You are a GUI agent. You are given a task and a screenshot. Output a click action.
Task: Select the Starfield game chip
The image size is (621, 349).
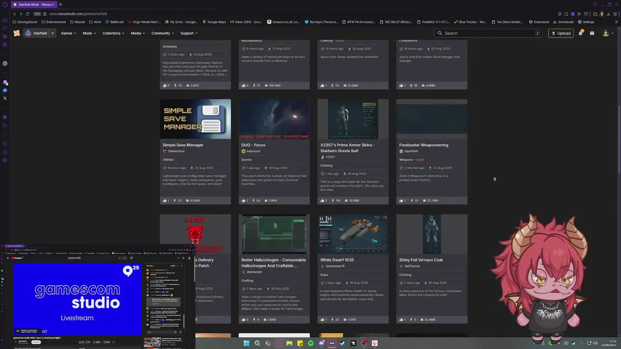36,33
